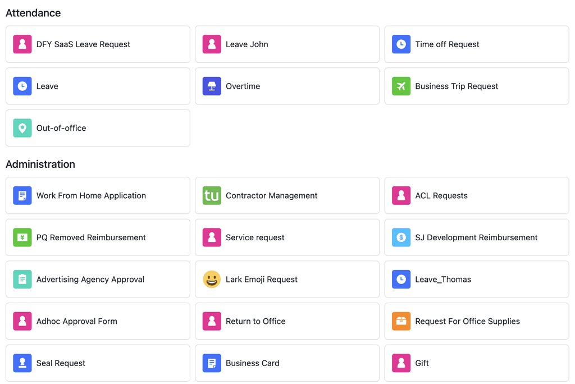Open the Return to Office request

(287, 321)
